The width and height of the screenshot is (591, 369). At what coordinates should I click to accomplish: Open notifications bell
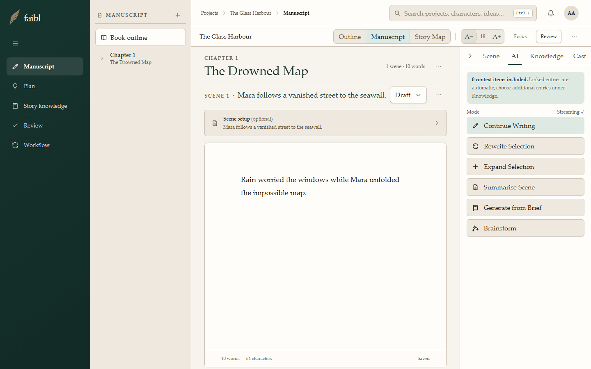(551, 13)
